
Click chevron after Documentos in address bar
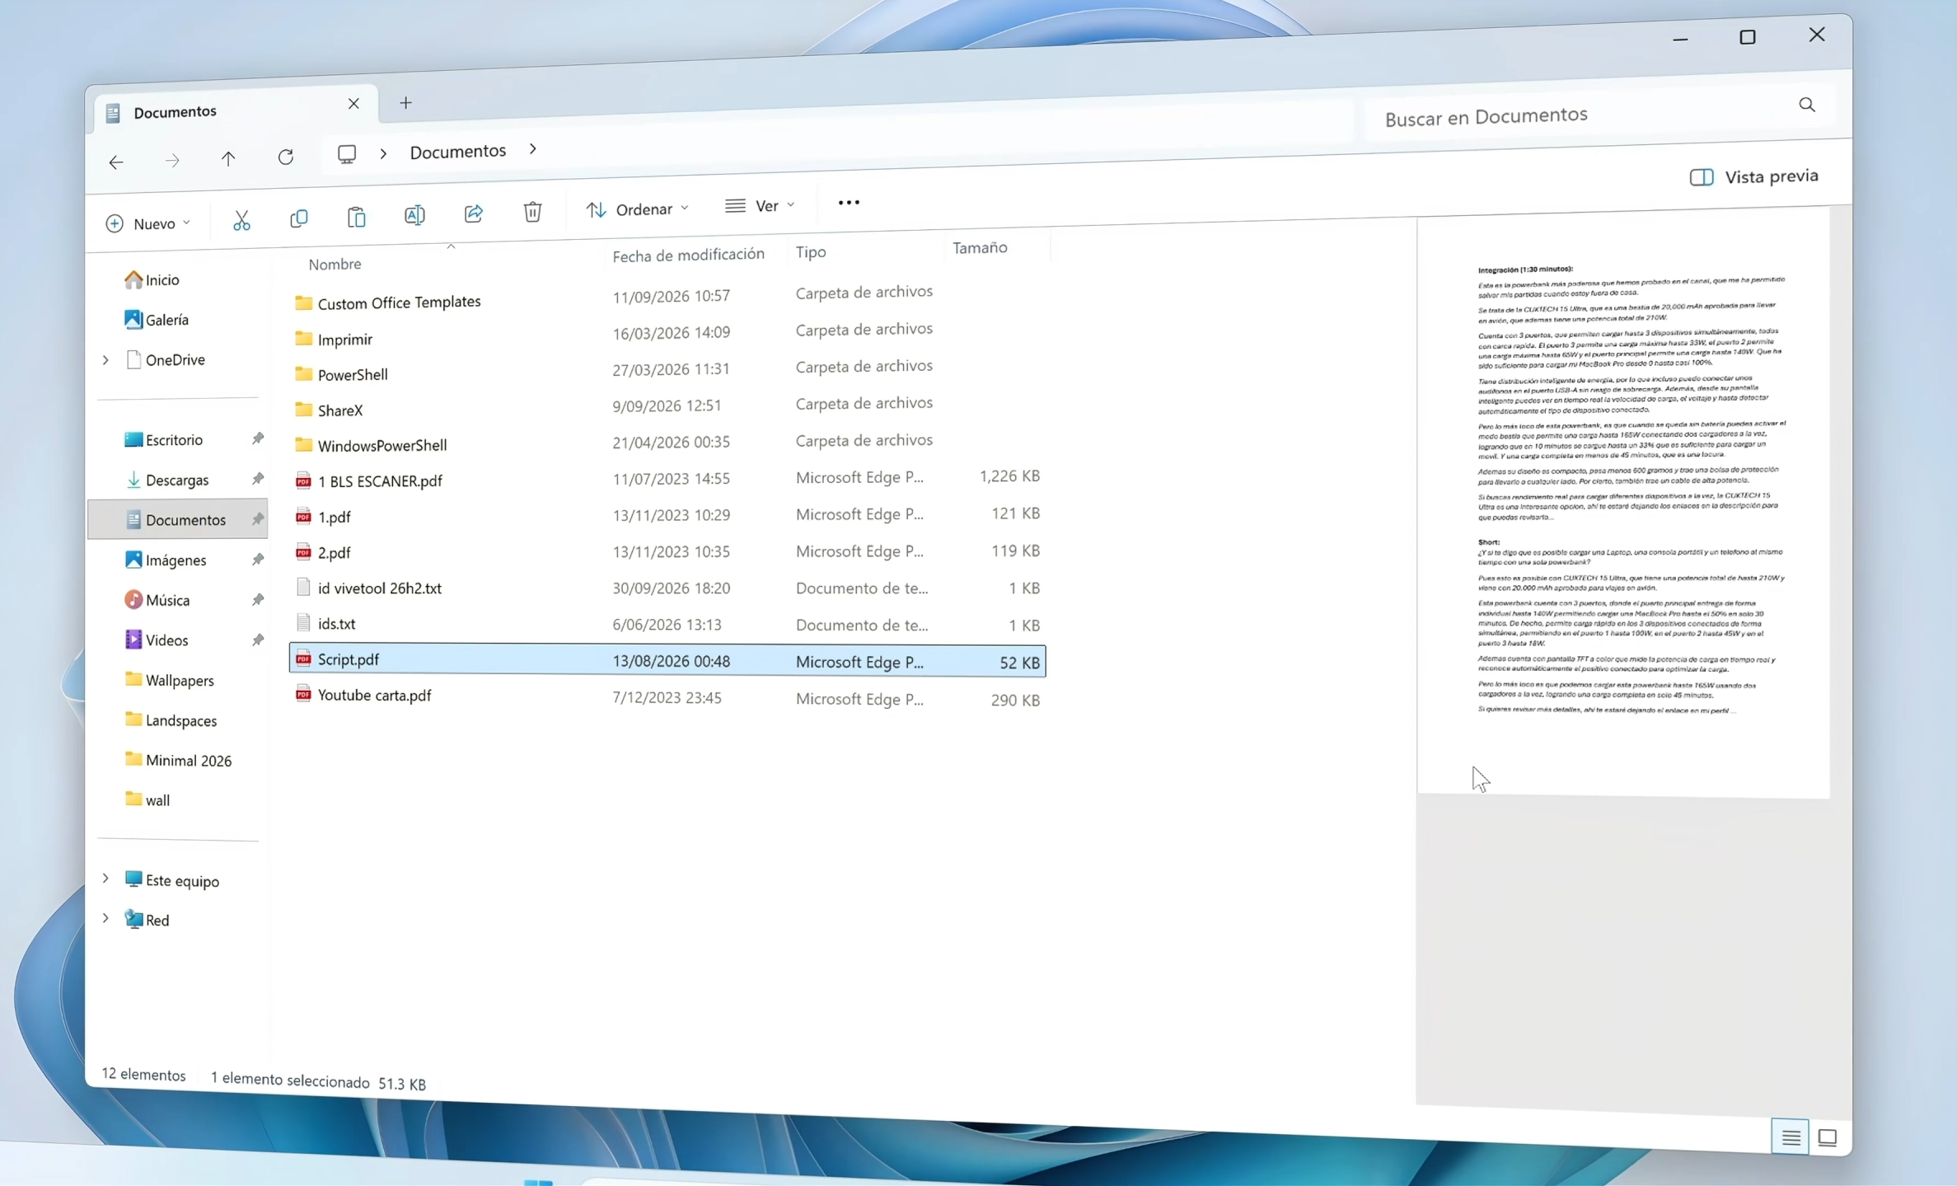pyautogui.click(x=532, y=149)
